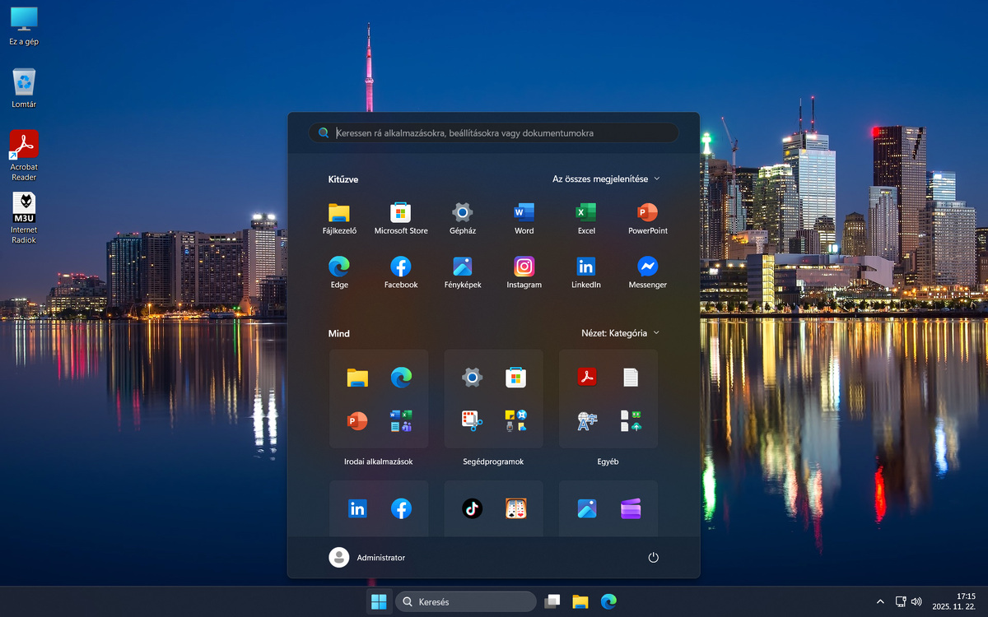Screen dimensions: 988x617
Task: Open File Explorer from taskbar
Action: [580, 601]
